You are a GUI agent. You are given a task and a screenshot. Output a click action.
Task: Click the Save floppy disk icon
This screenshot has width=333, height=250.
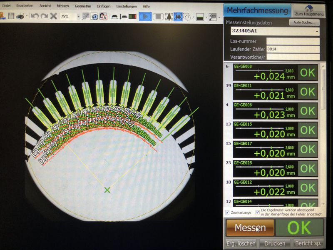[11, 16]
